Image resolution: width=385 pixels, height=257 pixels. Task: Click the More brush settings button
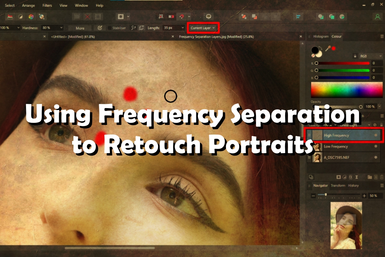(80, 28)
